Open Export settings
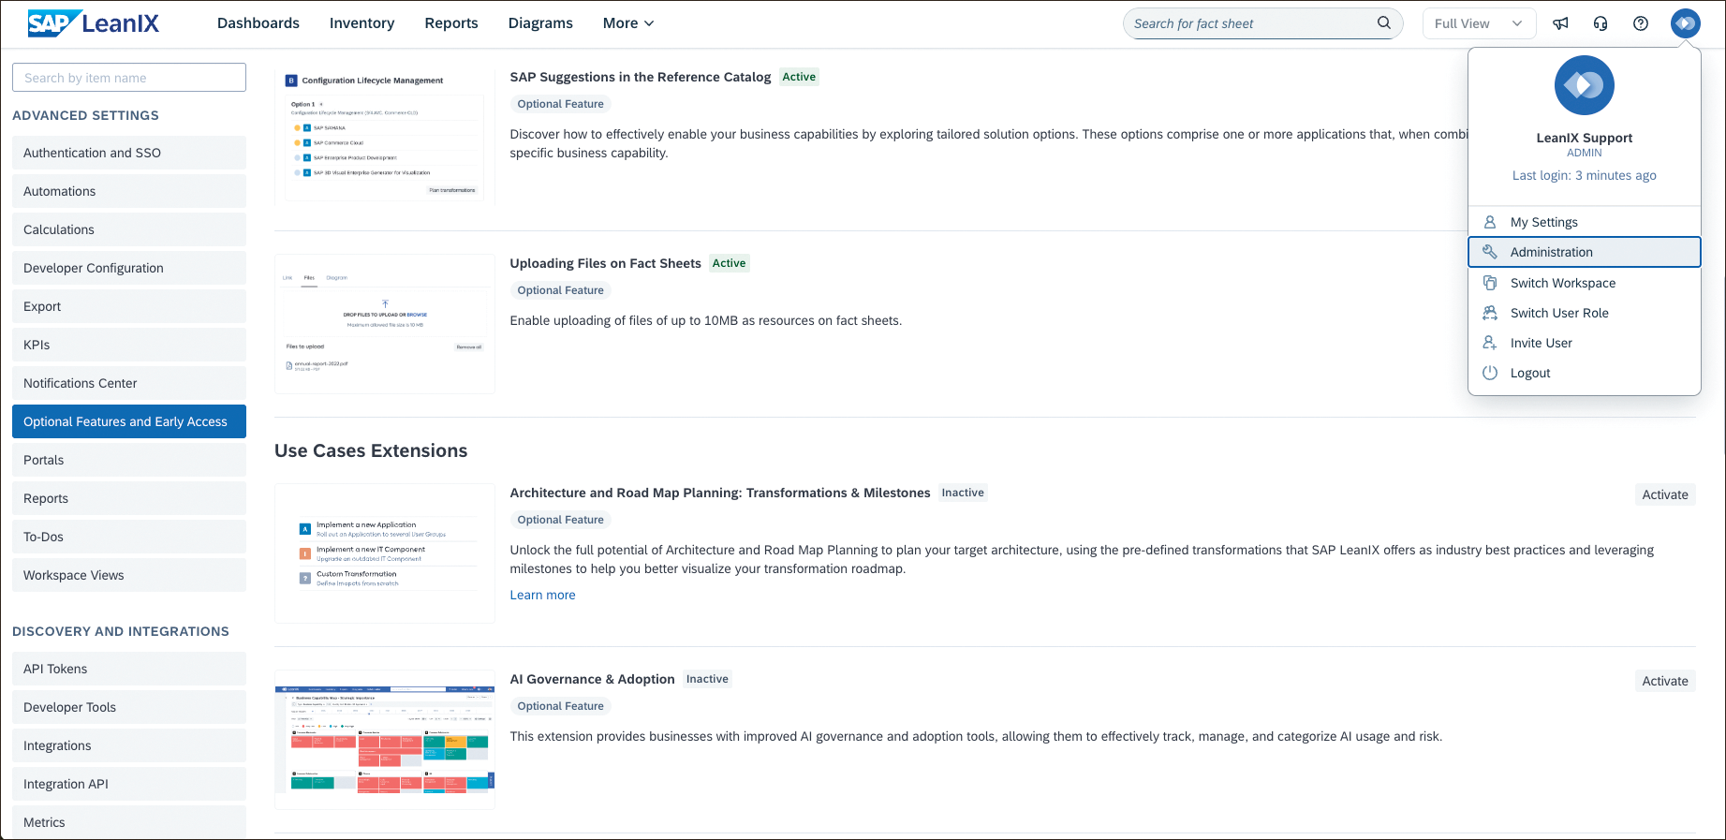Image resolution: width=1726 pixels, height=840 pixels. click(129, 306)
